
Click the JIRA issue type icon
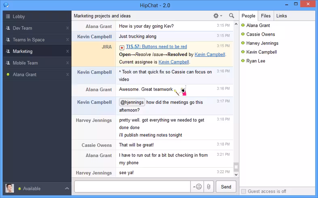122,48
